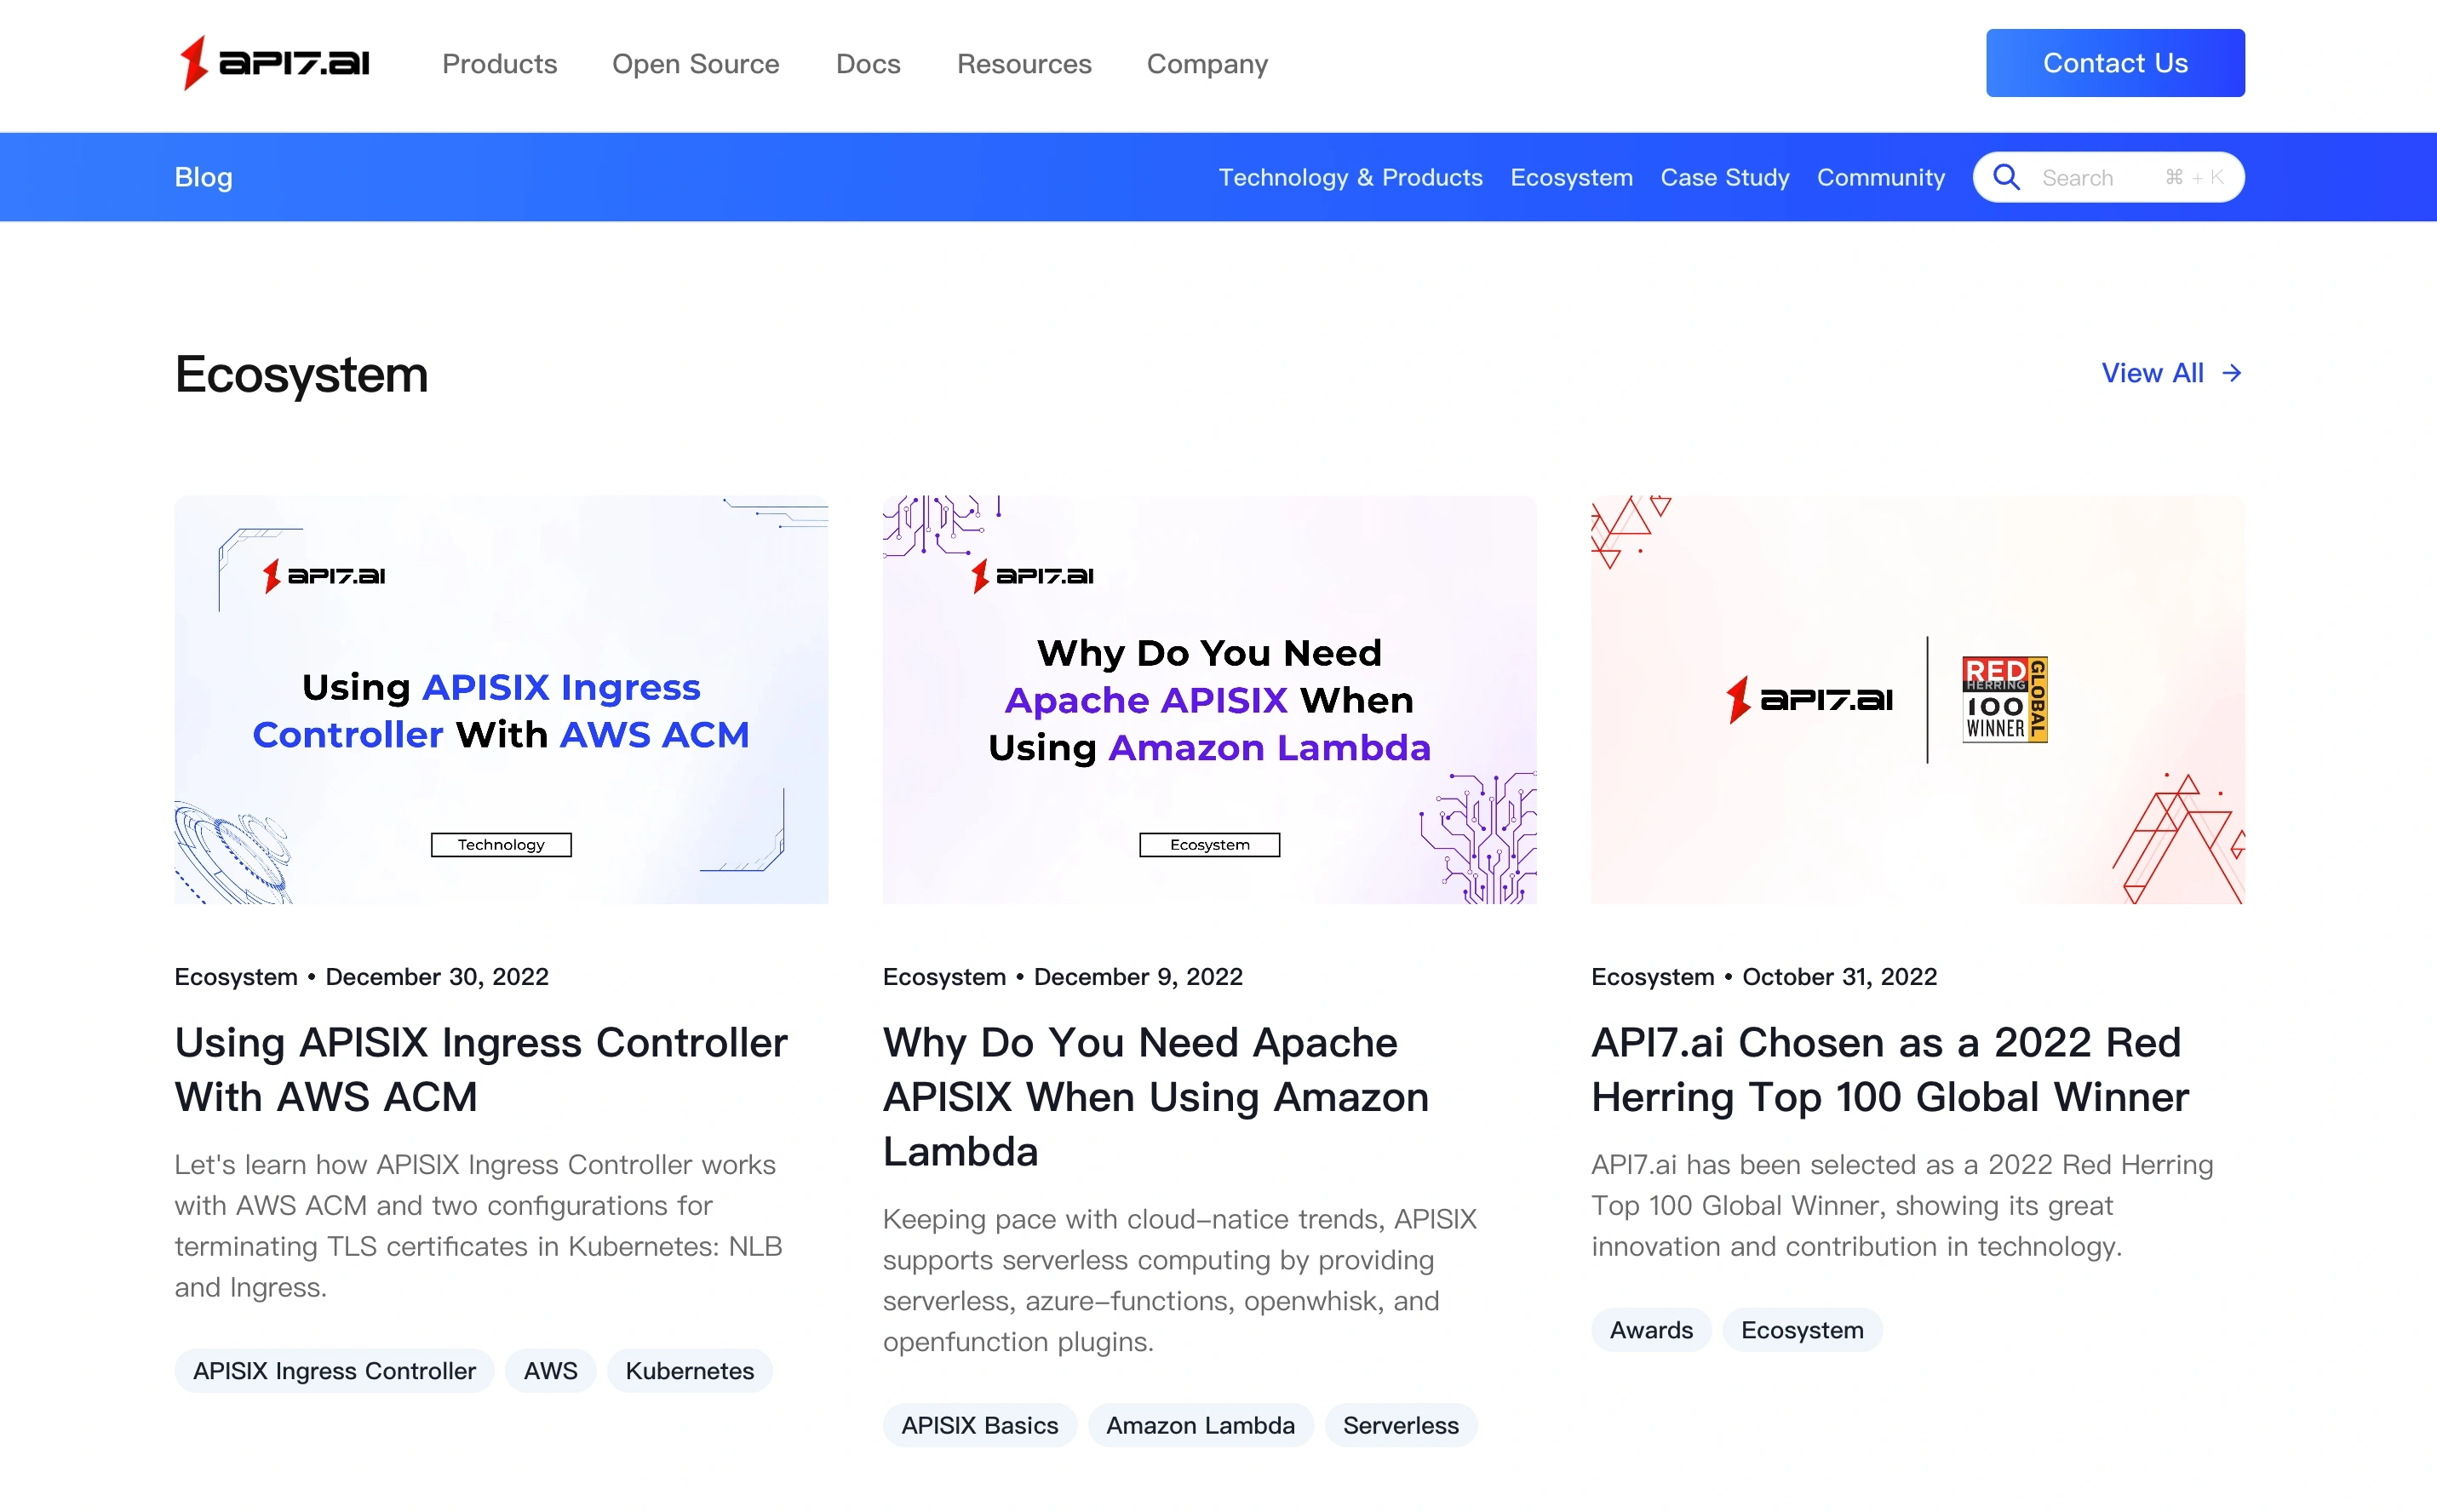Image resolution: width=2437 pixels, height=1512 pixels.
Task: Focus the blog Search field
Action: (x=2108, y=177)
